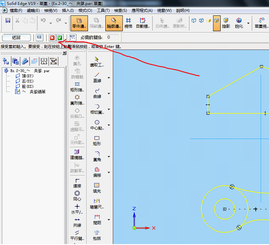Image resolution: width=269 pixels, height=245 pixels.
Task: Click the relationship handles icon near 必需的關係
Action: point(73,37)
